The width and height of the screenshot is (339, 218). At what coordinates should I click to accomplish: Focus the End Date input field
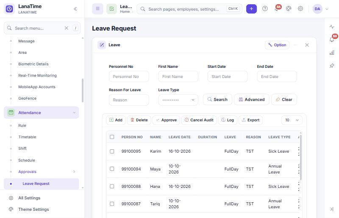tap(277, 77)
